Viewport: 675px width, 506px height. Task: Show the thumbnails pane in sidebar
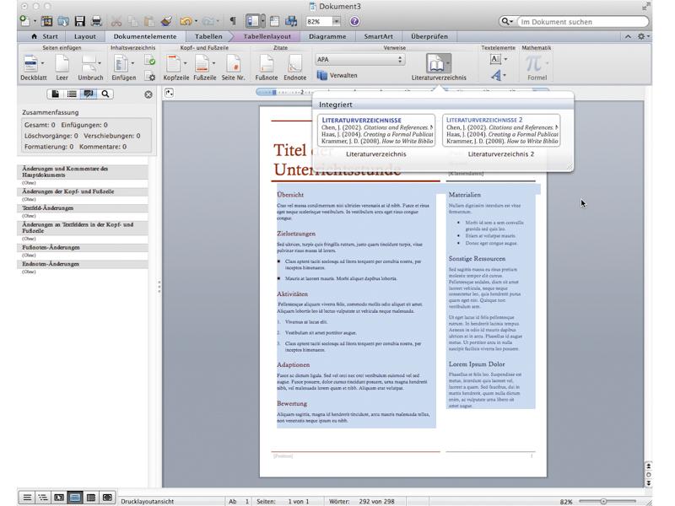point(55,94)
